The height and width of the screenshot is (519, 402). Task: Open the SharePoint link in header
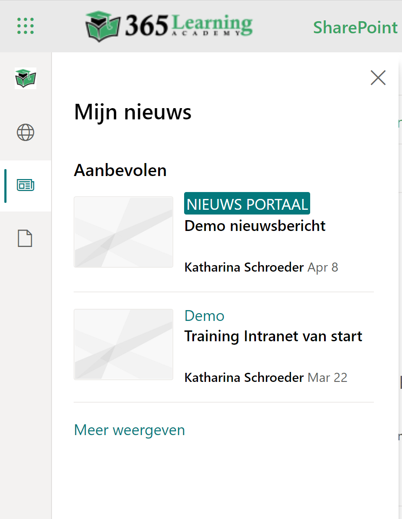coord(355,28)
